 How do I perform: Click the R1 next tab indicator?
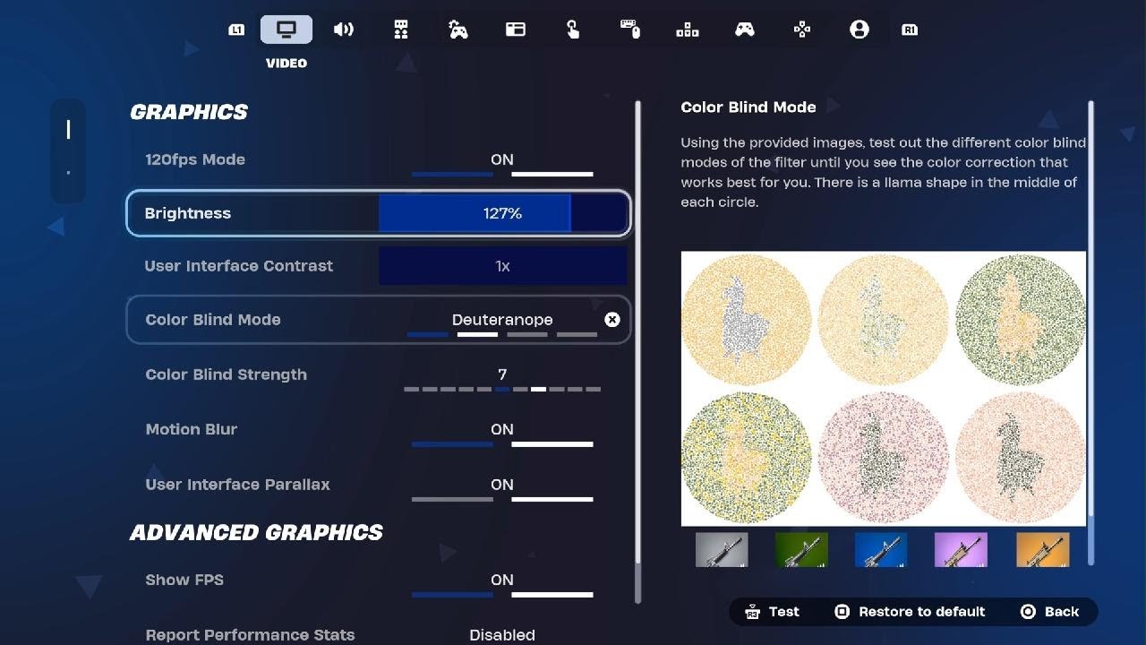[910, 30]
